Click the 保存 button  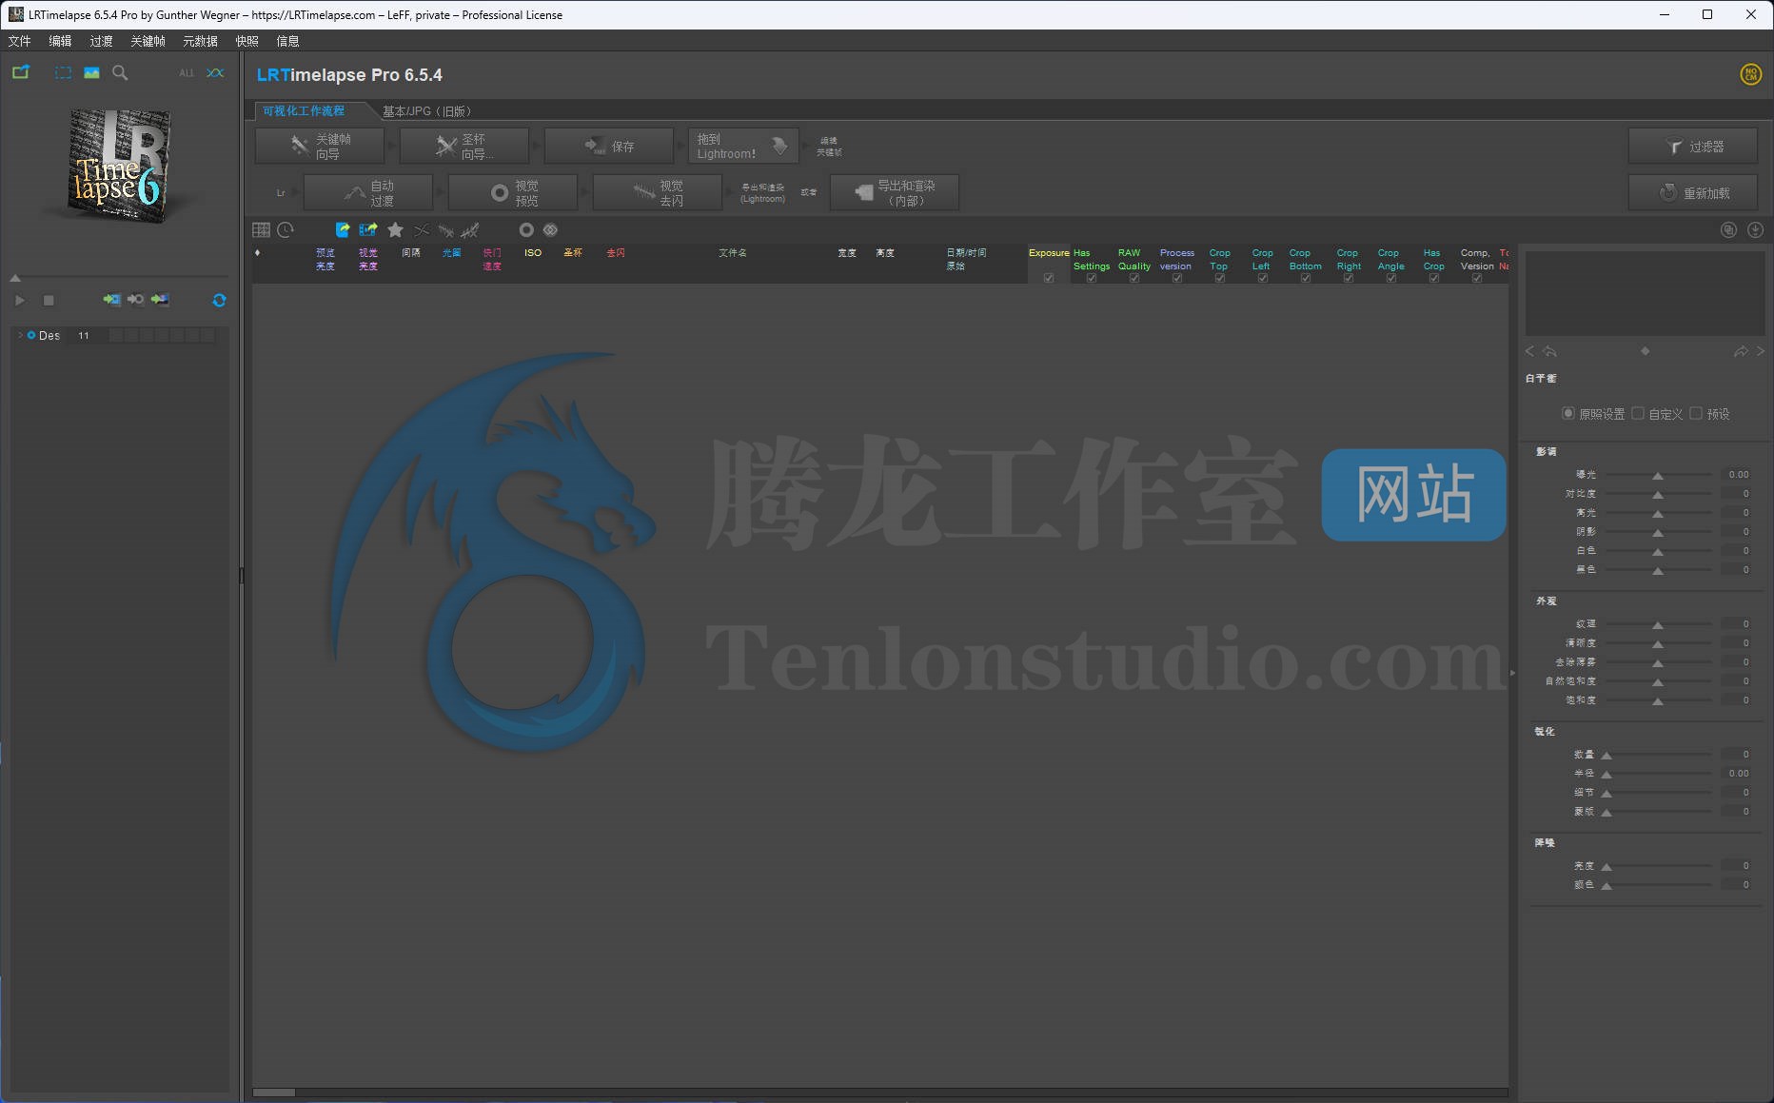(x=609, y=147)
